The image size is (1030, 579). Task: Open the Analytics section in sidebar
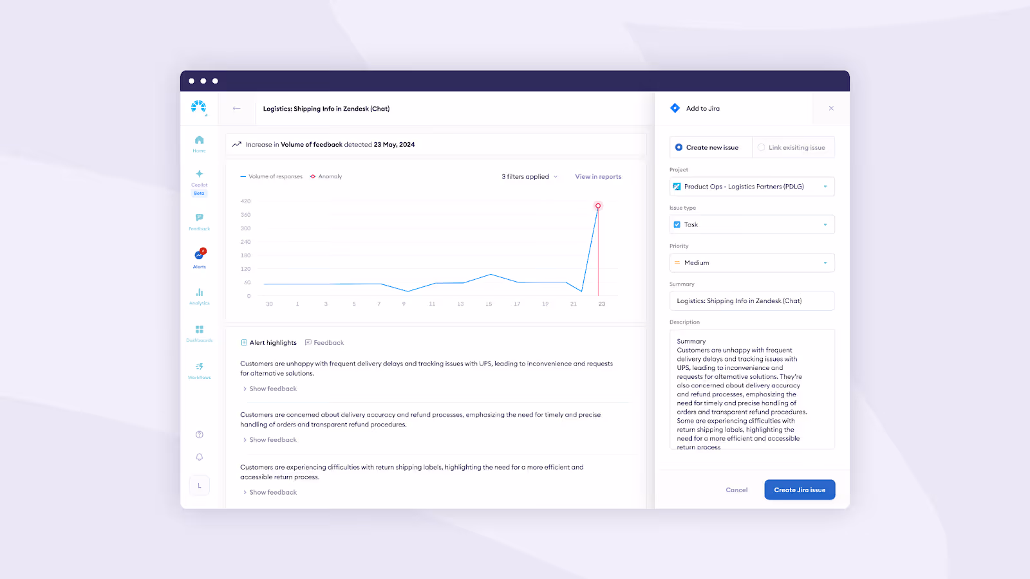[199, 297]
